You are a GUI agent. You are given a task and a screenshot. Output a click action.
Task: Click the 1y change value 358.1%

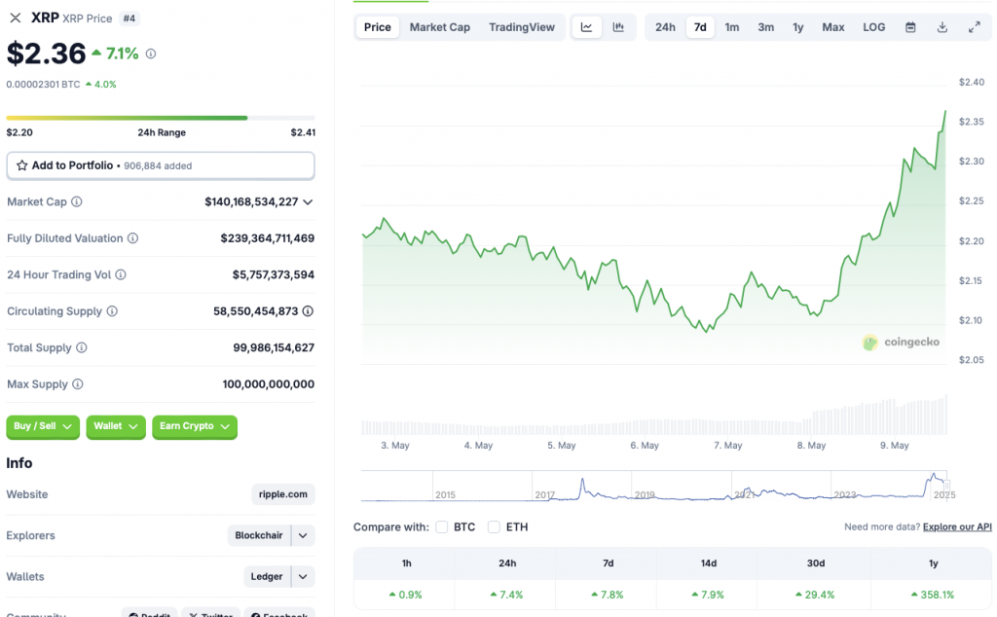(x=933, y=595)
